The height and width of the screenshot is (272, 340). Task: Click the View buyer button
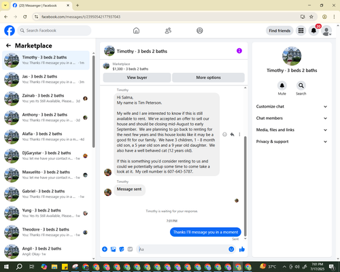click(137, 78)
